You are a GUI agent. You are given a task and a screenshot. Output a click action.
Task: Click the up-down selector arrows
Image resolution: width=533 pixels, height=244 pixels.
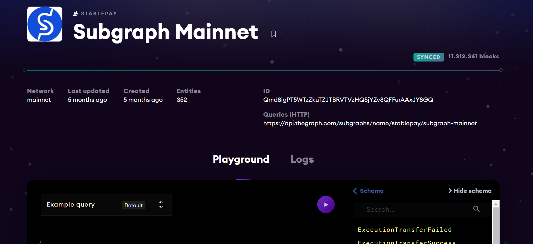(161, 205)
